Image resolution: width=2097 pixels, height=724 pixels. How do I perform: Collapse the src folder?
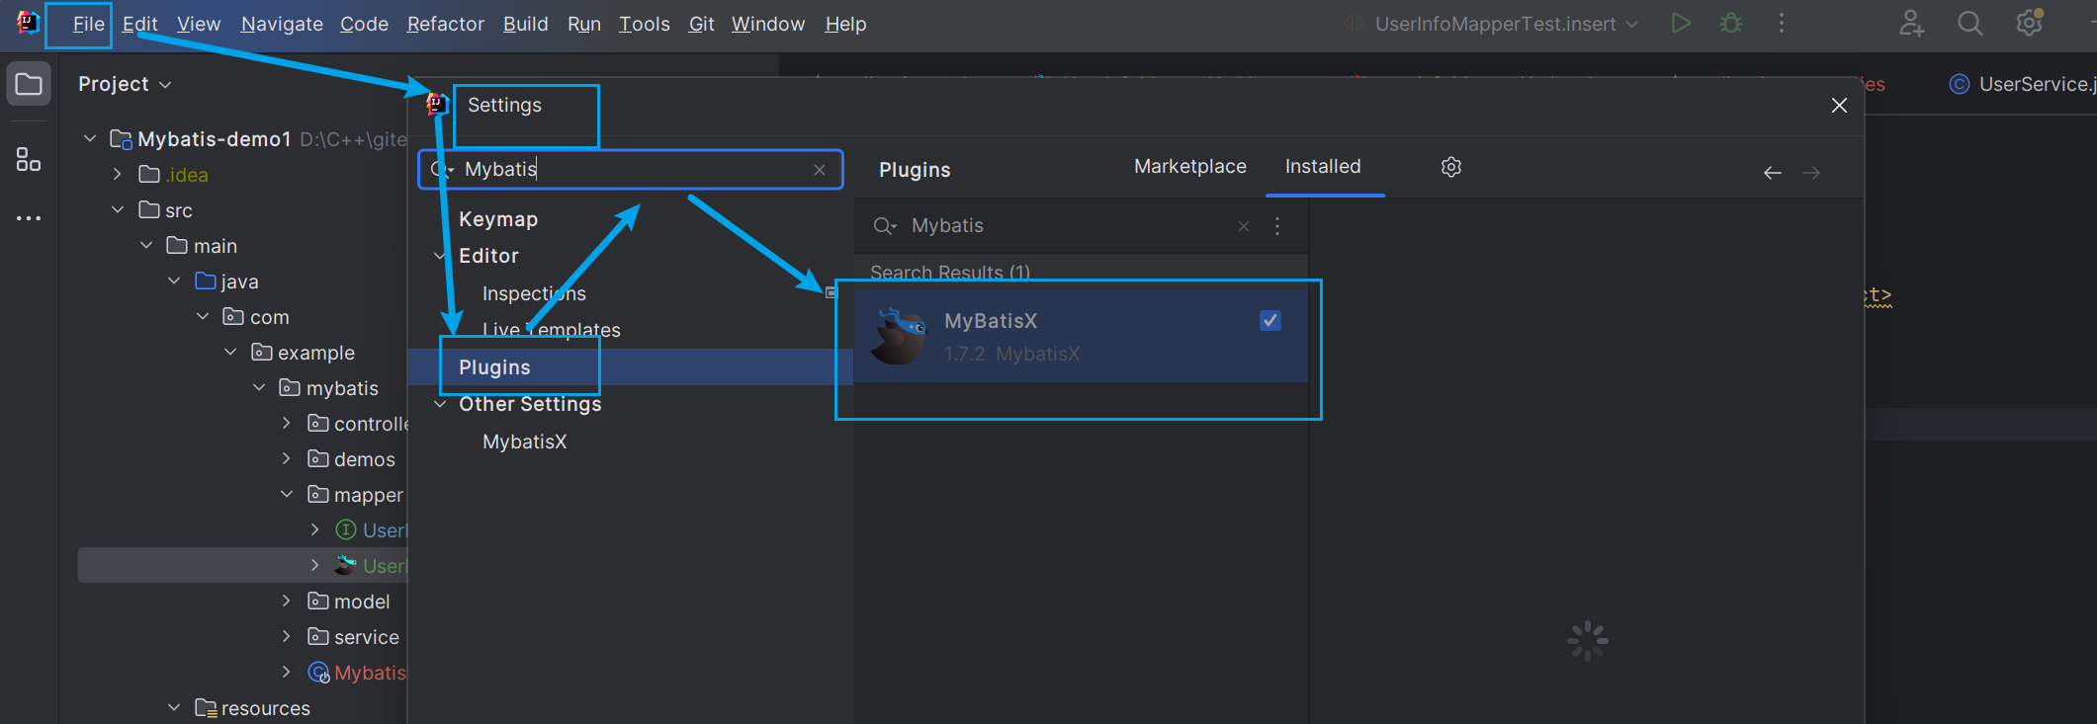click(x=118, y=209)
